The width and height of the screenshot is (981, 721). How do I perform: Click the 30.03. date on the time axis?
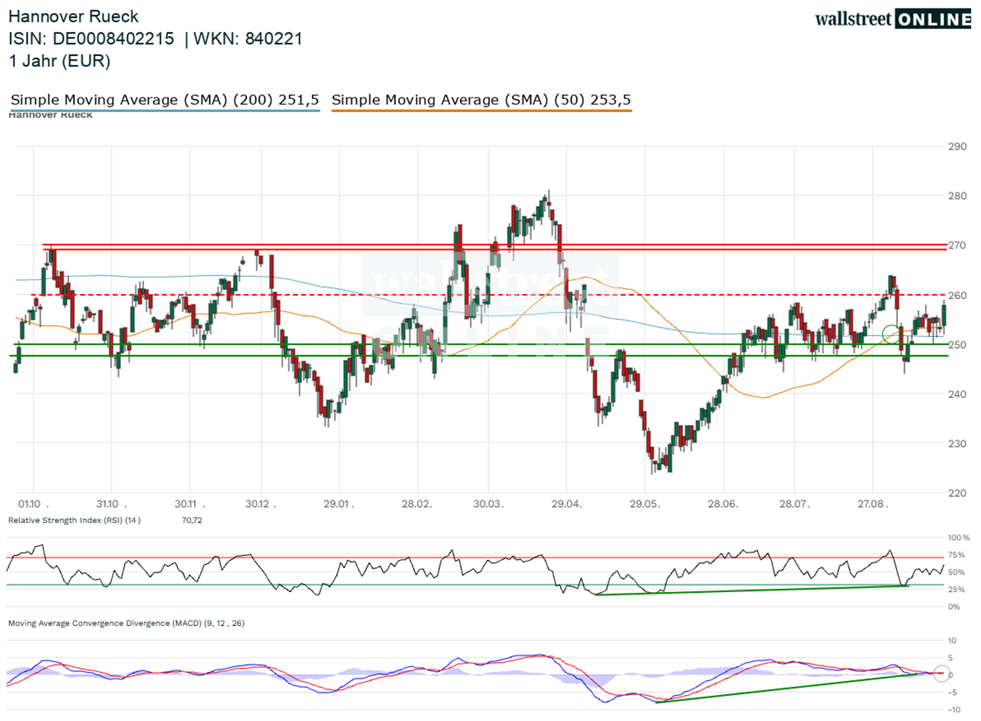[x=488, y=505]
